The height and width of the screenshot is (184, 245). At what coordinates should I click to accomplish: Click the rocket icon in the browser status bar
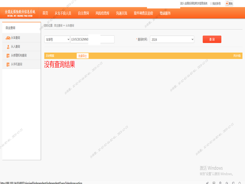point(207,183)
